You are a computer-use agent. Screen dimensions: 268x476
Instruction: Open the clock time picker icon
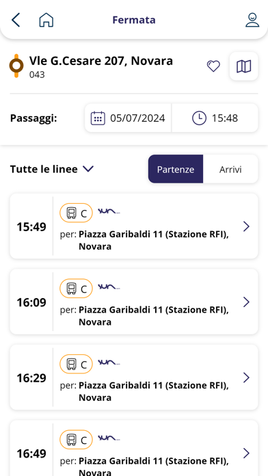pos(199,118)
